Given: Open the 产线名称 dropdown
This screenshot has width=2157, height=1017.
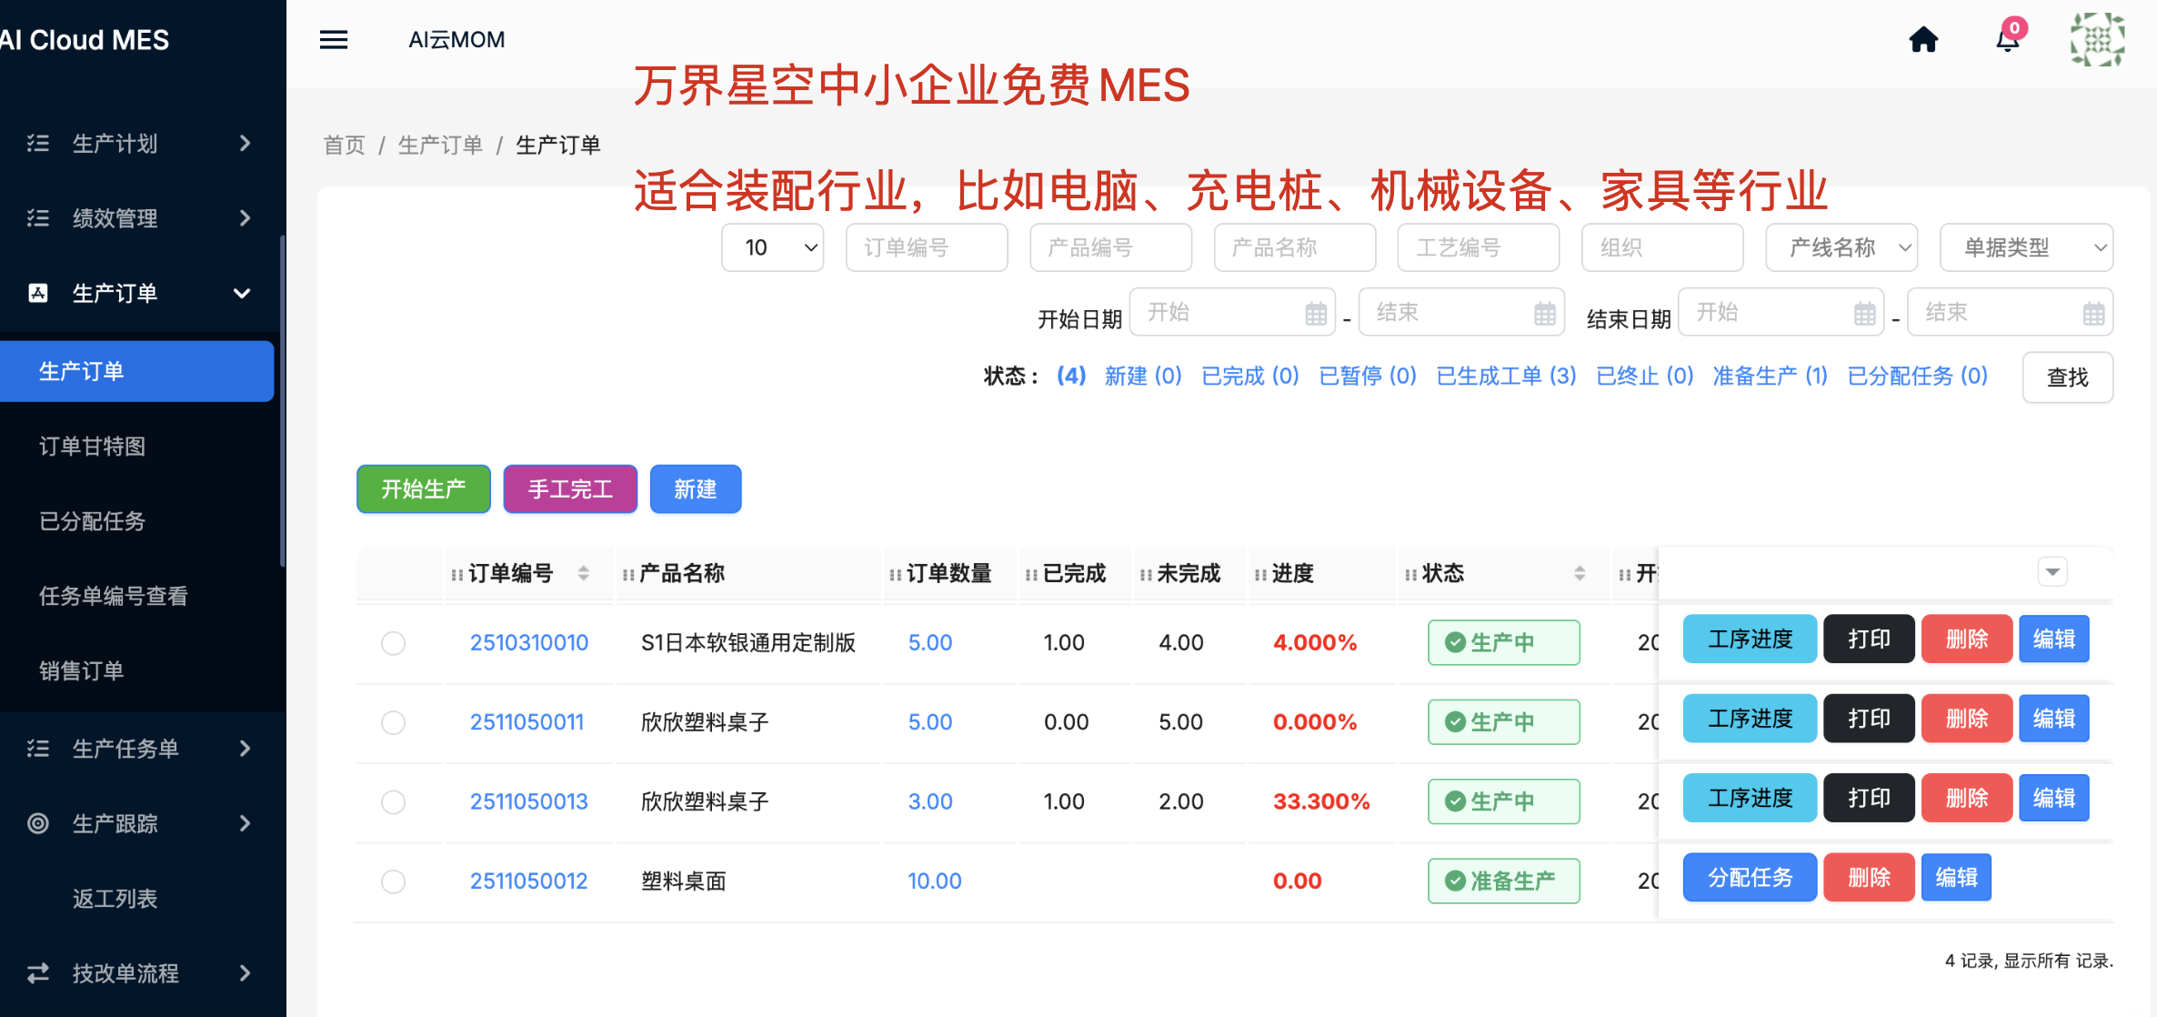Looking at the screenshot, I should click(1841, 247).
